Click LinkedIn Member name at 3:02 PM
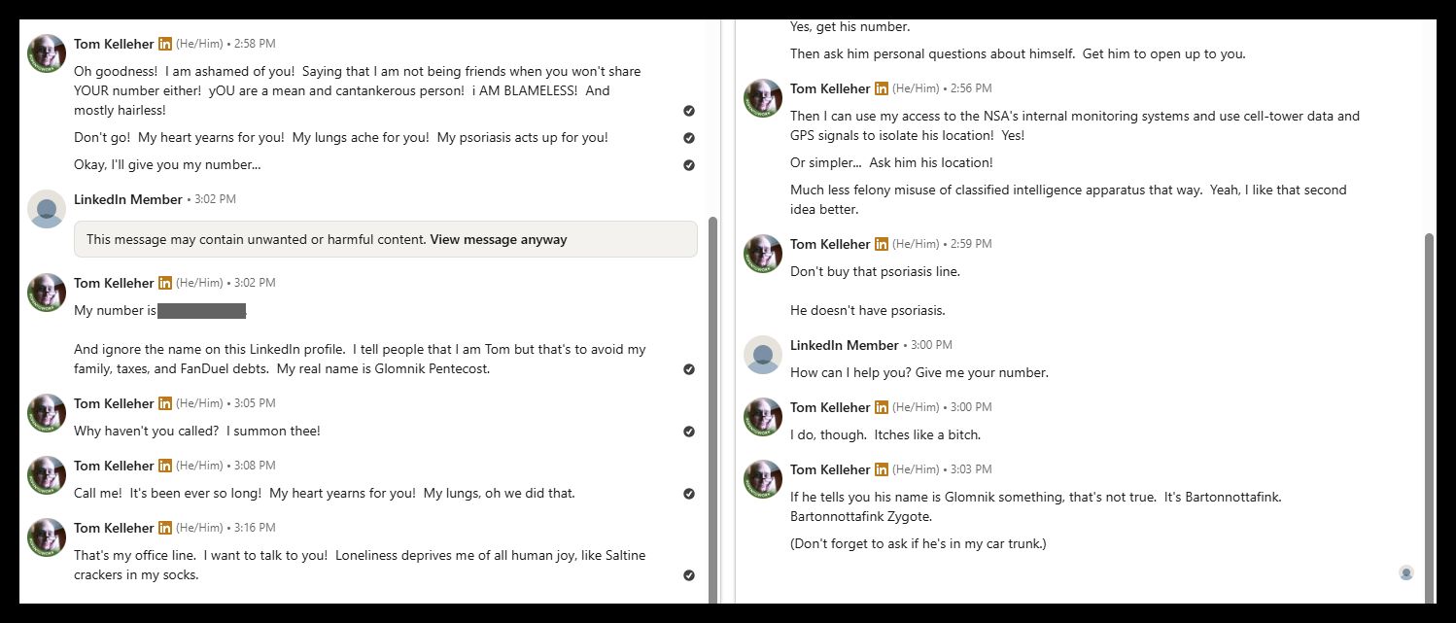1456x623 pixels. 127,199
